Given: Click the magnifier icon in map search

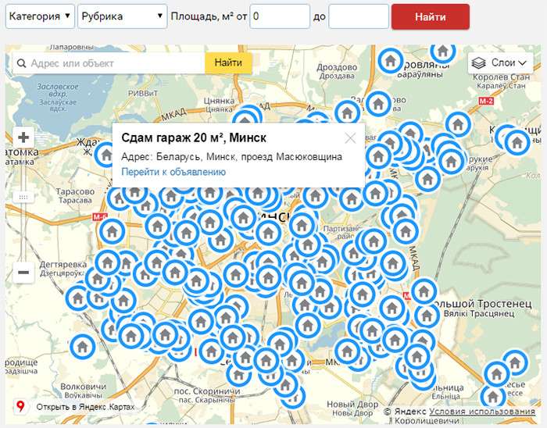Looking at the screenshot, I should (x=22, y=63).
